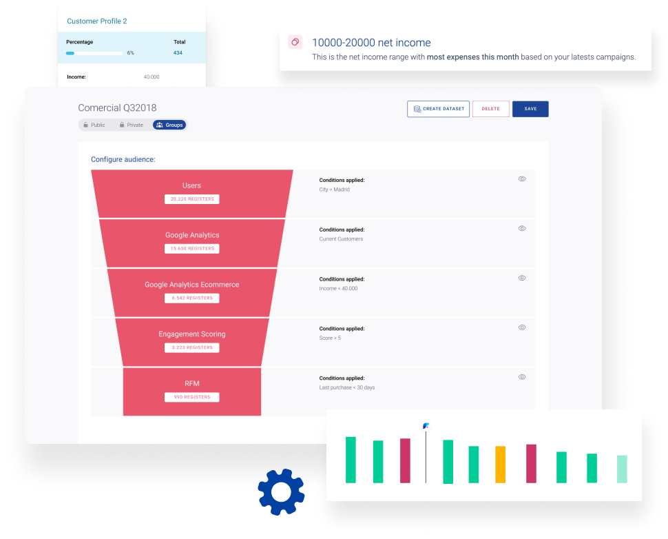Click the Customer Profile 2 percentage bar
This screenshot has height=539, width=668.
pos(94,53)
